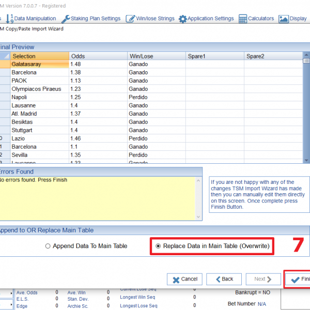Sort by Selection column header
The image size is (310, 310).
[40, 56]
